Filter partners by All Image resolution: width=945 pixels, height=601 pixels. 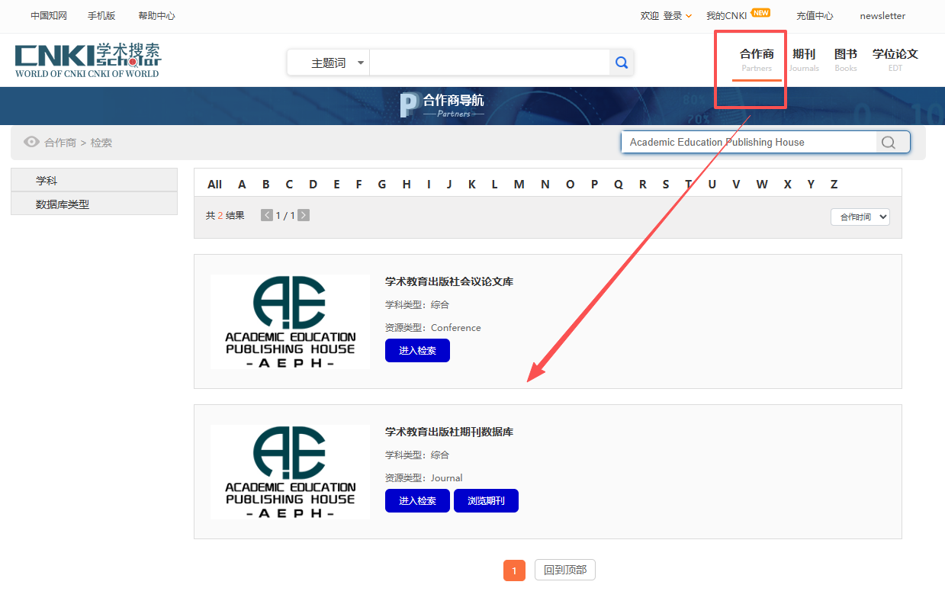tap(214, 184)
